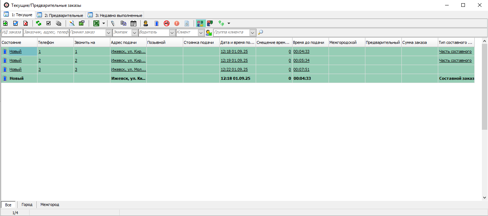Expand the Экипаж filter dropdown
This screenshot has width=488, height=216.
click(x=135, y=33)
